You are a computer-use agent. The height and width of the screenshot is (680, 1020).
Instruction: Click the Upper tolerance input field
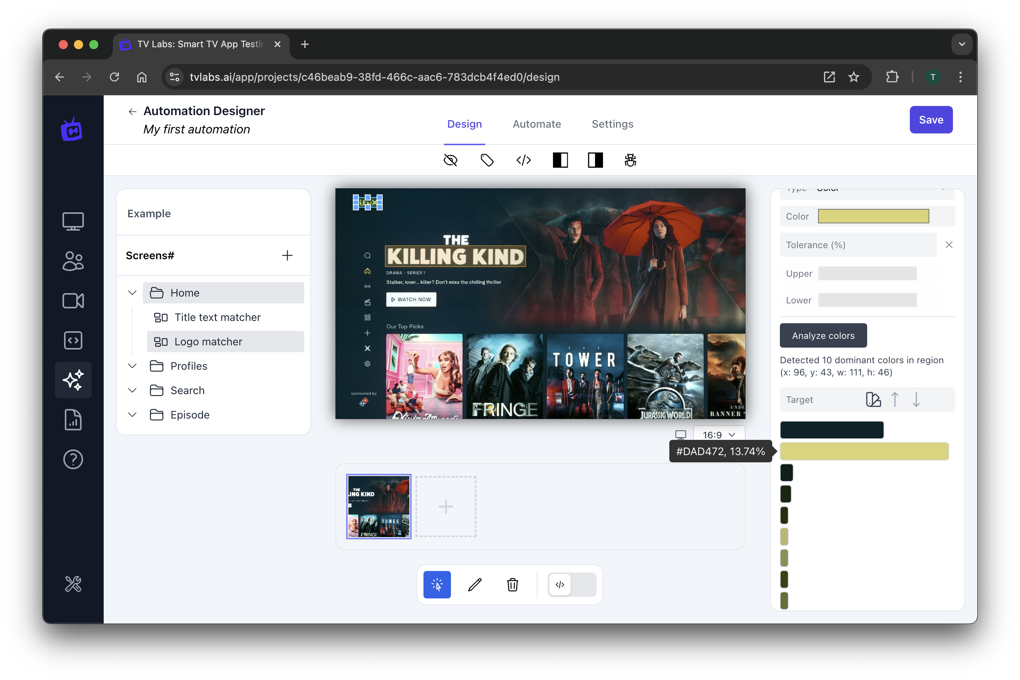point(868,273)
